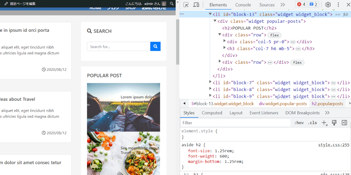This screenshot has width=351, height=175.
Task: Open the DevTools three-dot customize menu
Action: point(338,5)
